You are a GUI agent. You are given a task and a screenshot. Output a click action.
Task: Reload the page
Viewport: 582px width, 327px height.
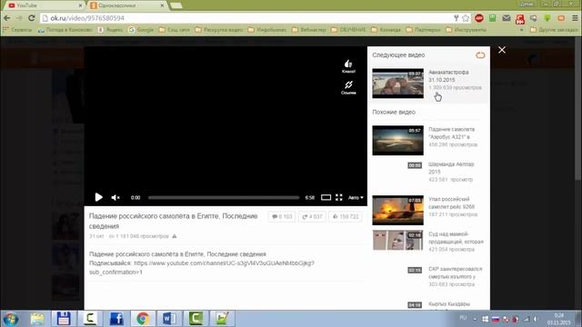click(x=32, y=18)
